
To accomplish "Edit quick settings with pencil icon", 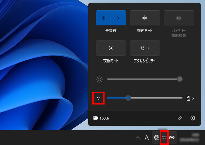I will point(180,118).
